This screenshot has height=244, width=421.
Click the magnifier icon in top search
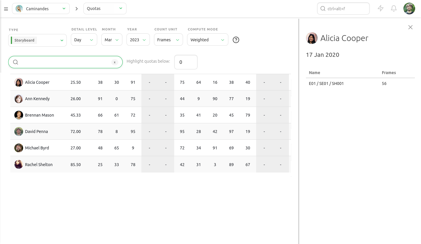click(323, 9)
